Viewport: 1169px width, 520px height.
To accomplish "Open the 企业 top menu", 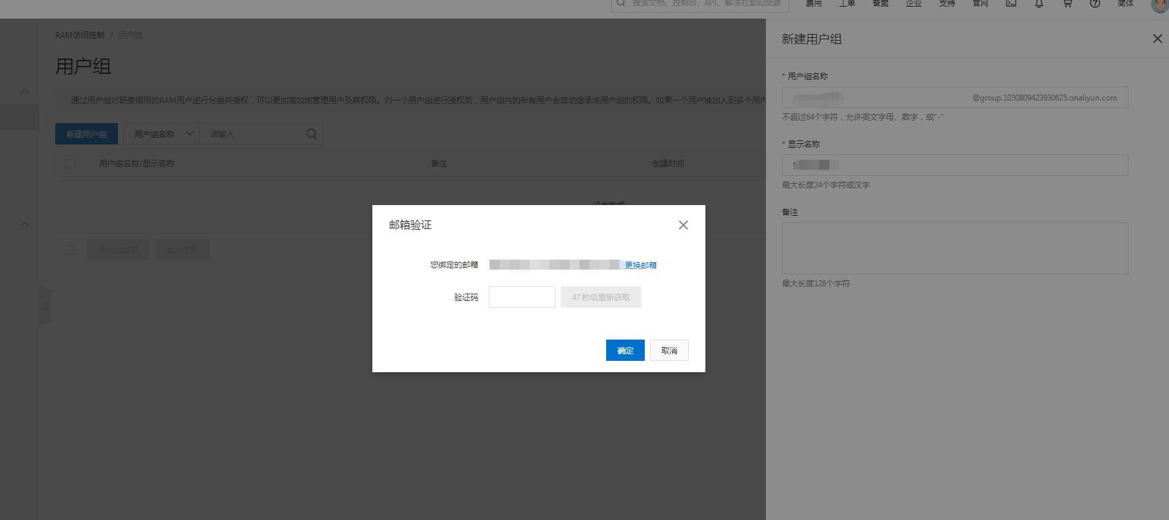I will click(x=914, y=3).
